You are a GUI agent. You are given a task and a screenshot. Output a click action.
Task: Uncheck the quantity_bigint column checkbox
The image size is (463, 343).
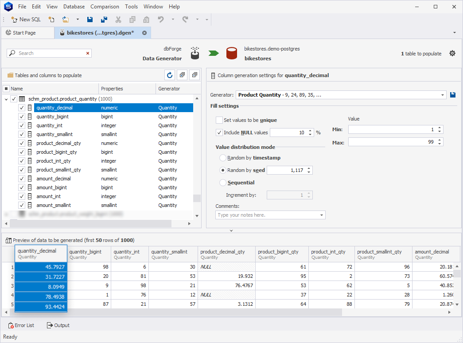coord(22,117)
